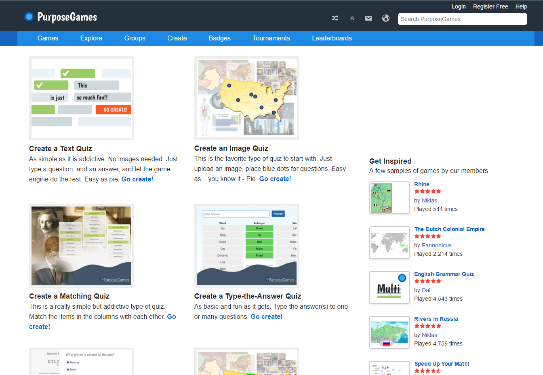This screenshot has width=543, height=375.
Task: Open the Create a Matching Quiz thumbnail
Action: pyautogui.click(x=82, y=246)
